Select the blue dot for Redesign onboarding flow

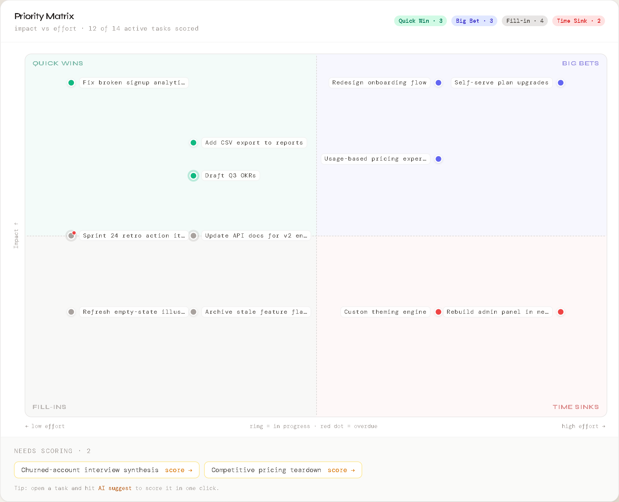tap(438, 83)
